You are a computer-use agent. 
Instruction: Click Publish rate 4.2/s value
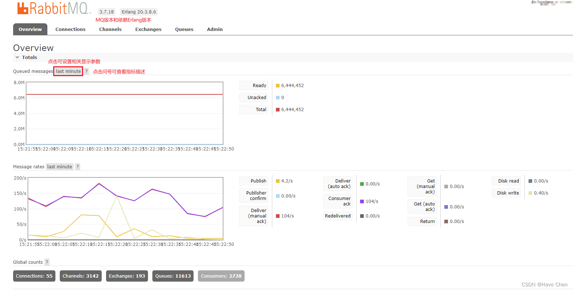pyautogui.click(x=287, y=181)
